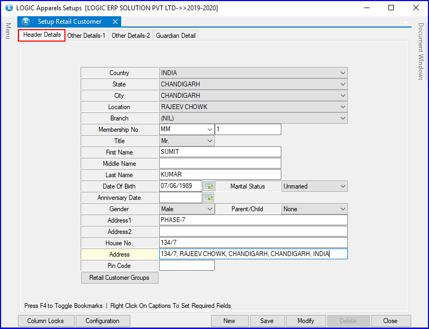Open the Title dropdown
This screenshot has width=429, height=329.
[209, 141]
